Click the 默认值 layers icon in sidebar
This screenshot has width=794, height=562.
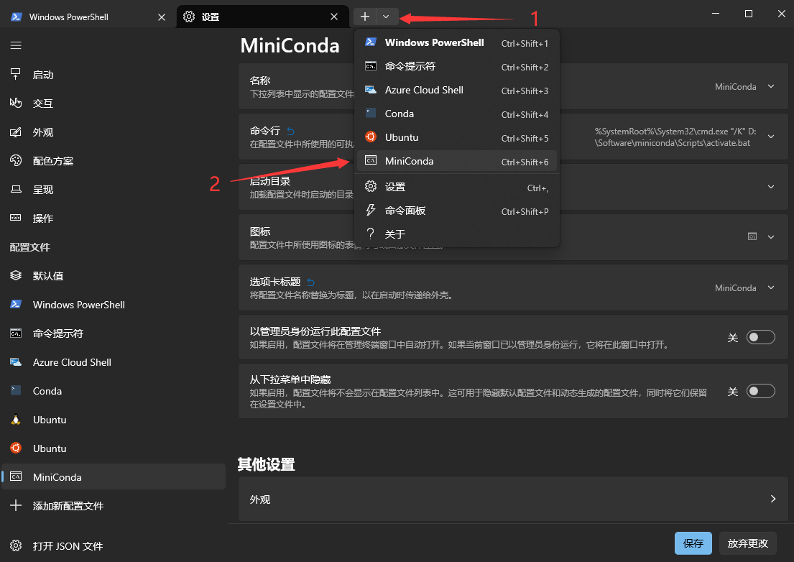pyautogui.click(x=16, y=275)
